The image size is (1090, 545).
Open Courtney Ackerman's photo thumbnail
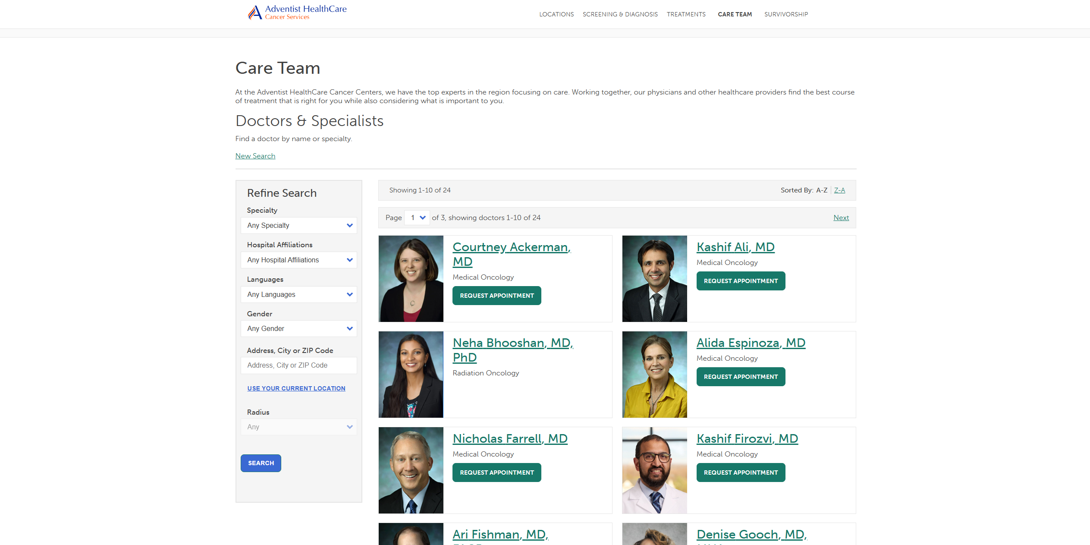(x=411, y=278)
